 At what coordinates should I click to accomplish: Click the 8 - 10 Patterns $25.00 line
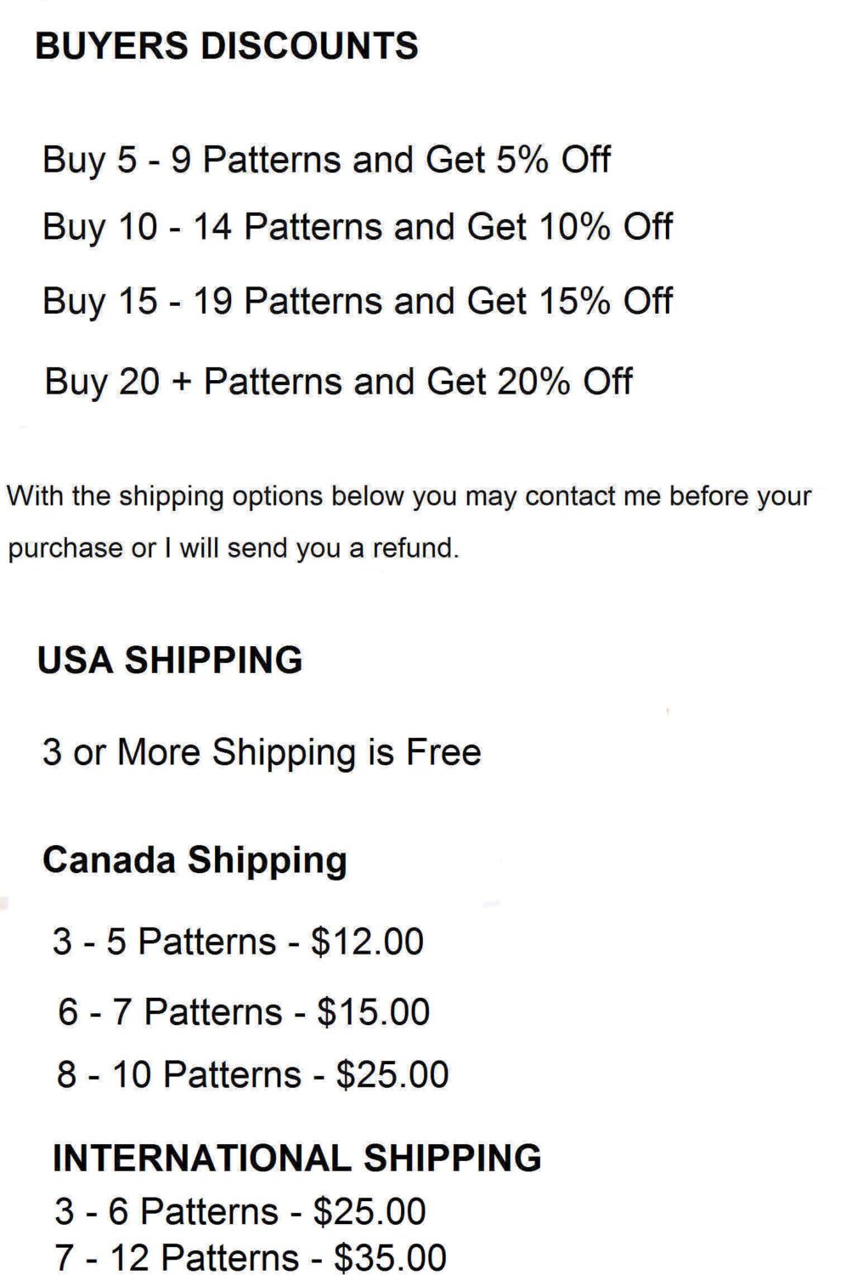pyautogui.click(x=252, y=1074)
